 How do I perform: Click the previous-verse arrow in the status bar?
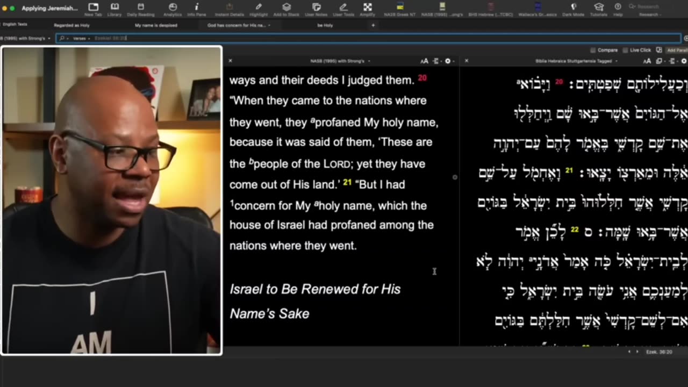tap(629, 352)
